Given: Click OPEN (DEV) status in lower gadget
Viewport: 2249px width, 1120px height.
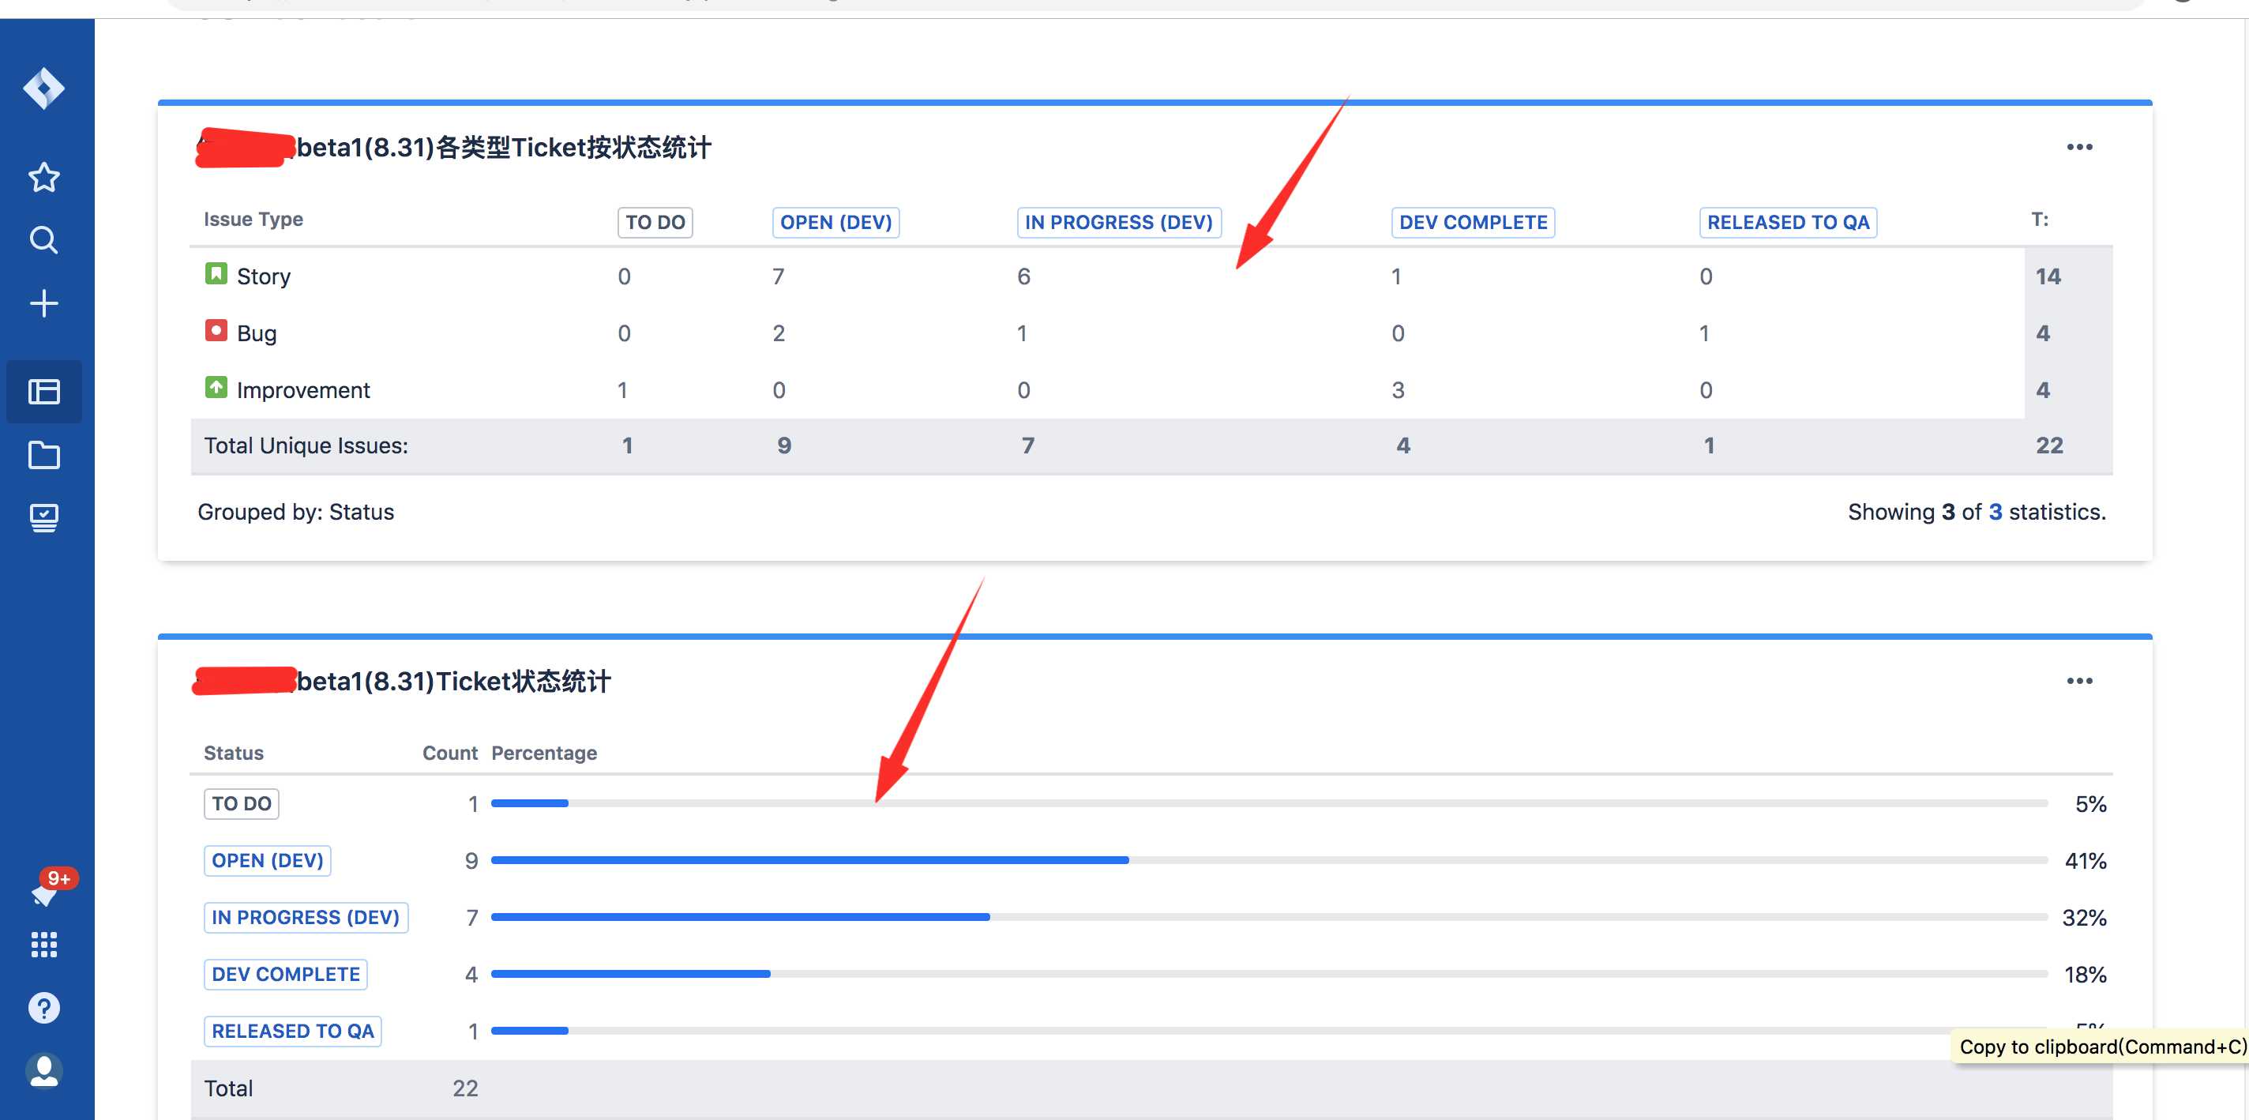Looking at the screenshot, I should [267, 861].
